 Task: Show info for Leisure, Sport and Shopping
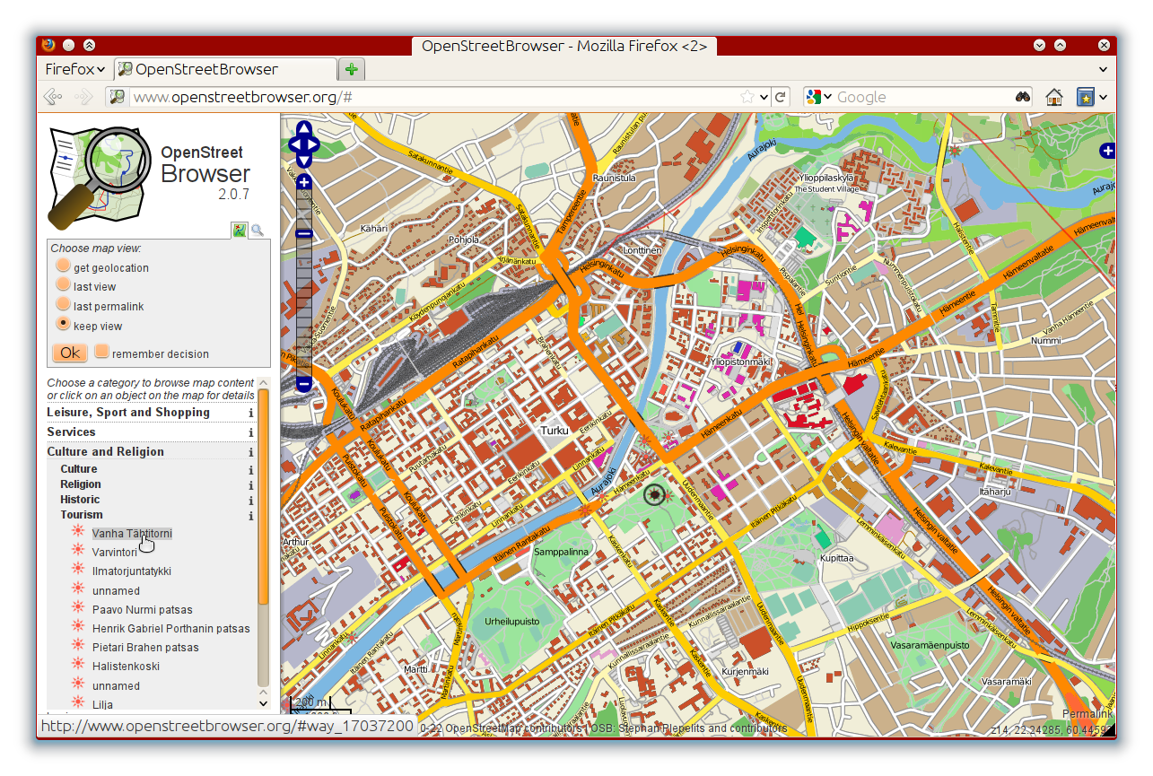tap(251, 414)
